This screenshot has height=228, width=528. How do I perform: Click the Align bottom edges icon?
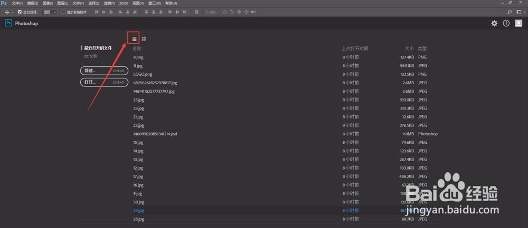(x=111, y=12)
